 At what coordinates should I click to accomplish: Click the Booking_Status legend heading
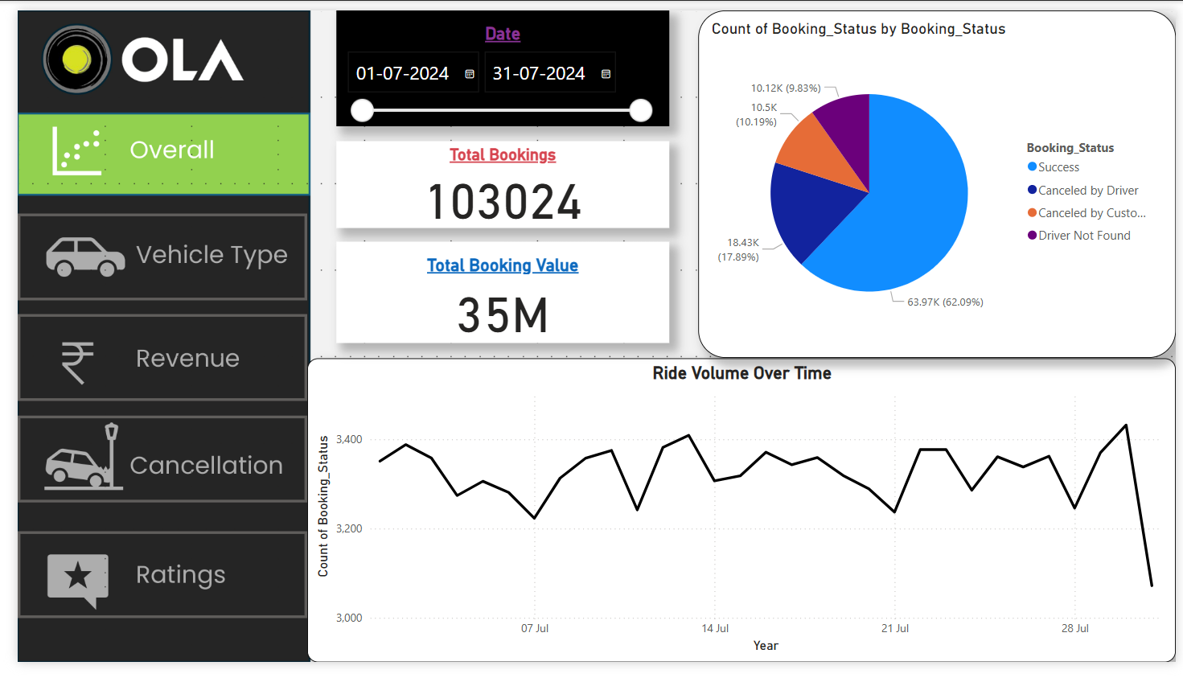pos(1070,148)
